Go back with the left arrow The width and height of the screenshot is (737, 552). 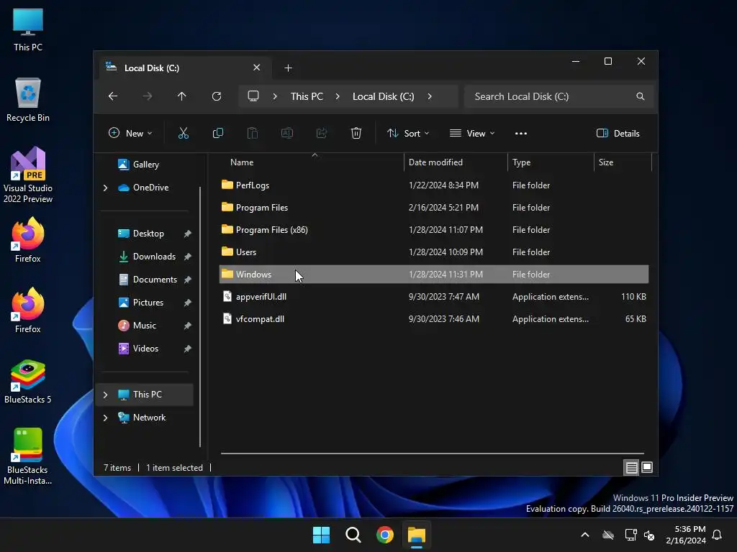pyautogui.click(x=113, y=96)
